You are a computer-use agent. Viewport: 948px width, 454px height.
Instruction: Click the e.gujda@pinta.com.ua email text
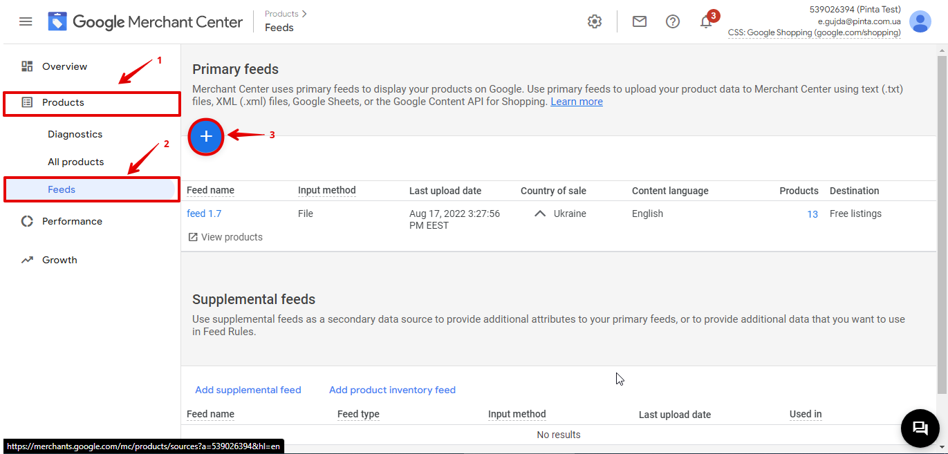(859, 21)
